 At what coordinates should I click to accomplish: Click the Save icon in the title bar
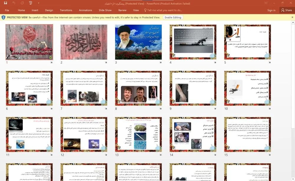point(5,3)
